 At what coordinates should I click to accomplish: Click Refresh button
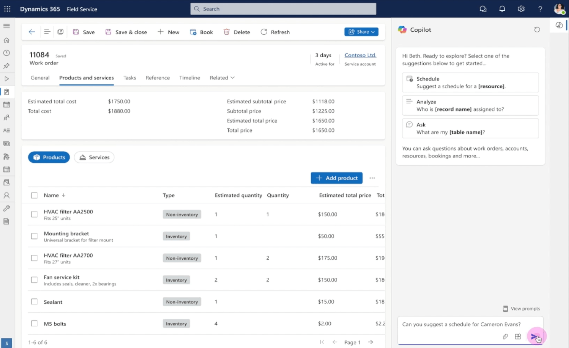[275, 32]
